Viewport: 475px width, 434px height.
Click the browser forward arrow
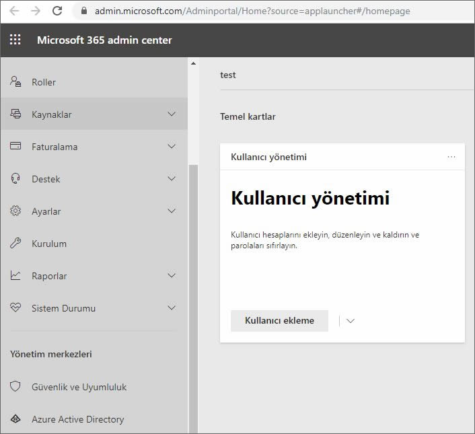pos(36,11)
